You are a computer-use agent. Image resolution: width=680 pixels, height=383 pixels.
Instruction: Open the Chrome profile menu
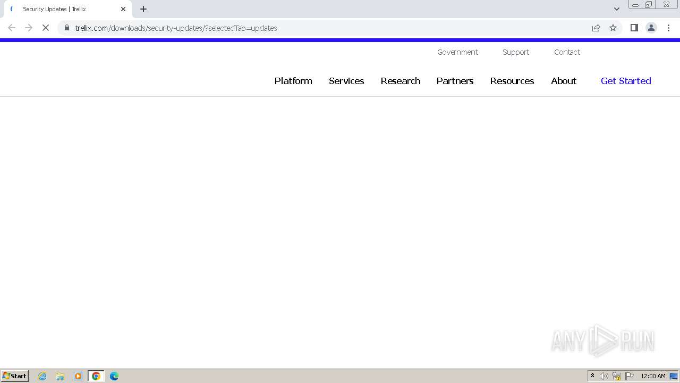[651, 28]
